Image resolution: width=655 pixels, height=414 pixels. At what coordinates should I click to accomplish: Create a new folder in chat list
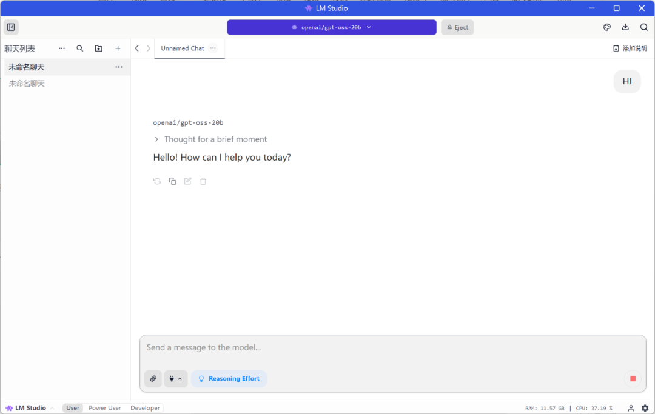pos(99,48)
